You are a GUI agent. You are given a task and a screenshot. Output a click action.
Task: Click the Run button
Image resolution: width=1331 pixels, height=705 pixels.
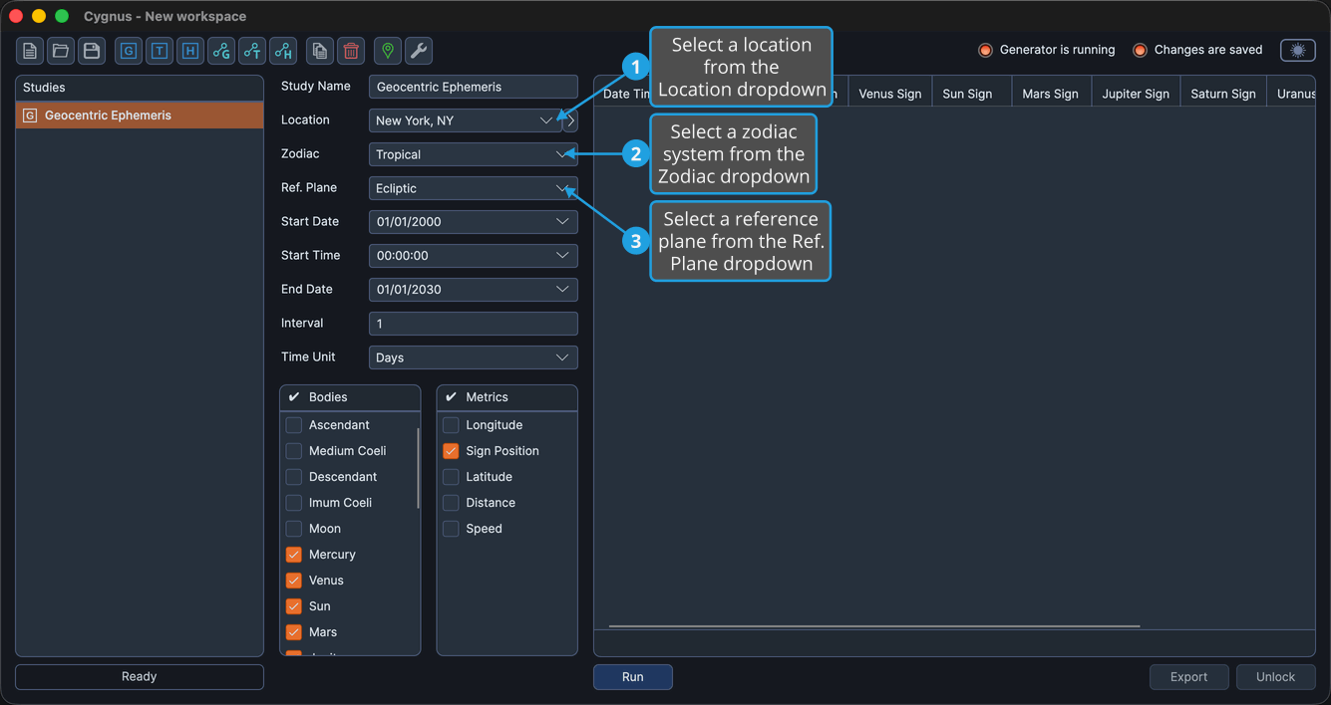(x=633, y=677)
